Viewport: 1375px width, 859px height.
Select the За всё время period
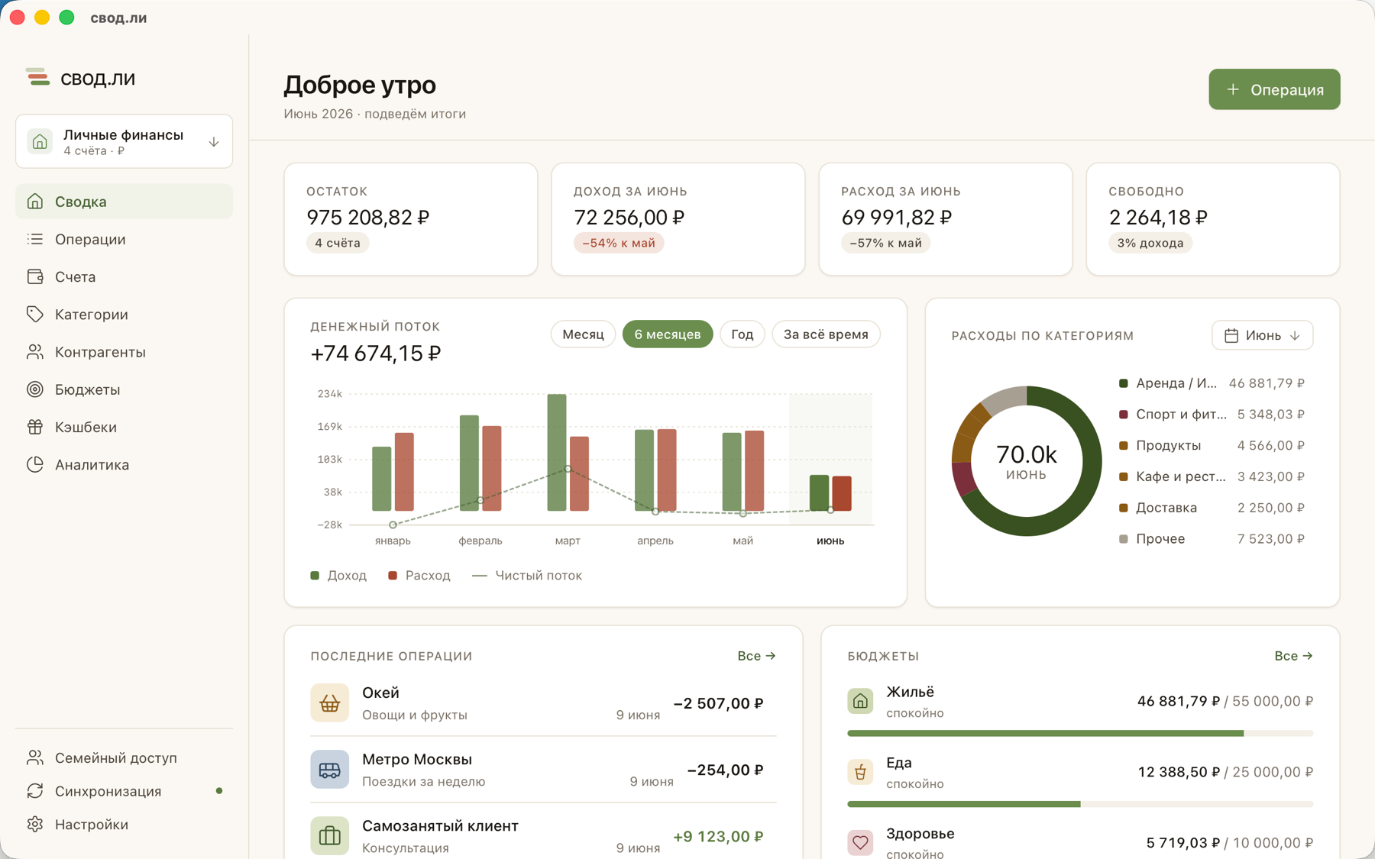coord(826,334)
